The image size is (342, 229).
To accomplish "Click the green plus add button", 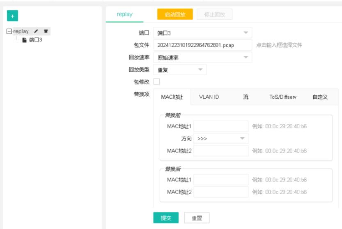I will tap(12, 16).
